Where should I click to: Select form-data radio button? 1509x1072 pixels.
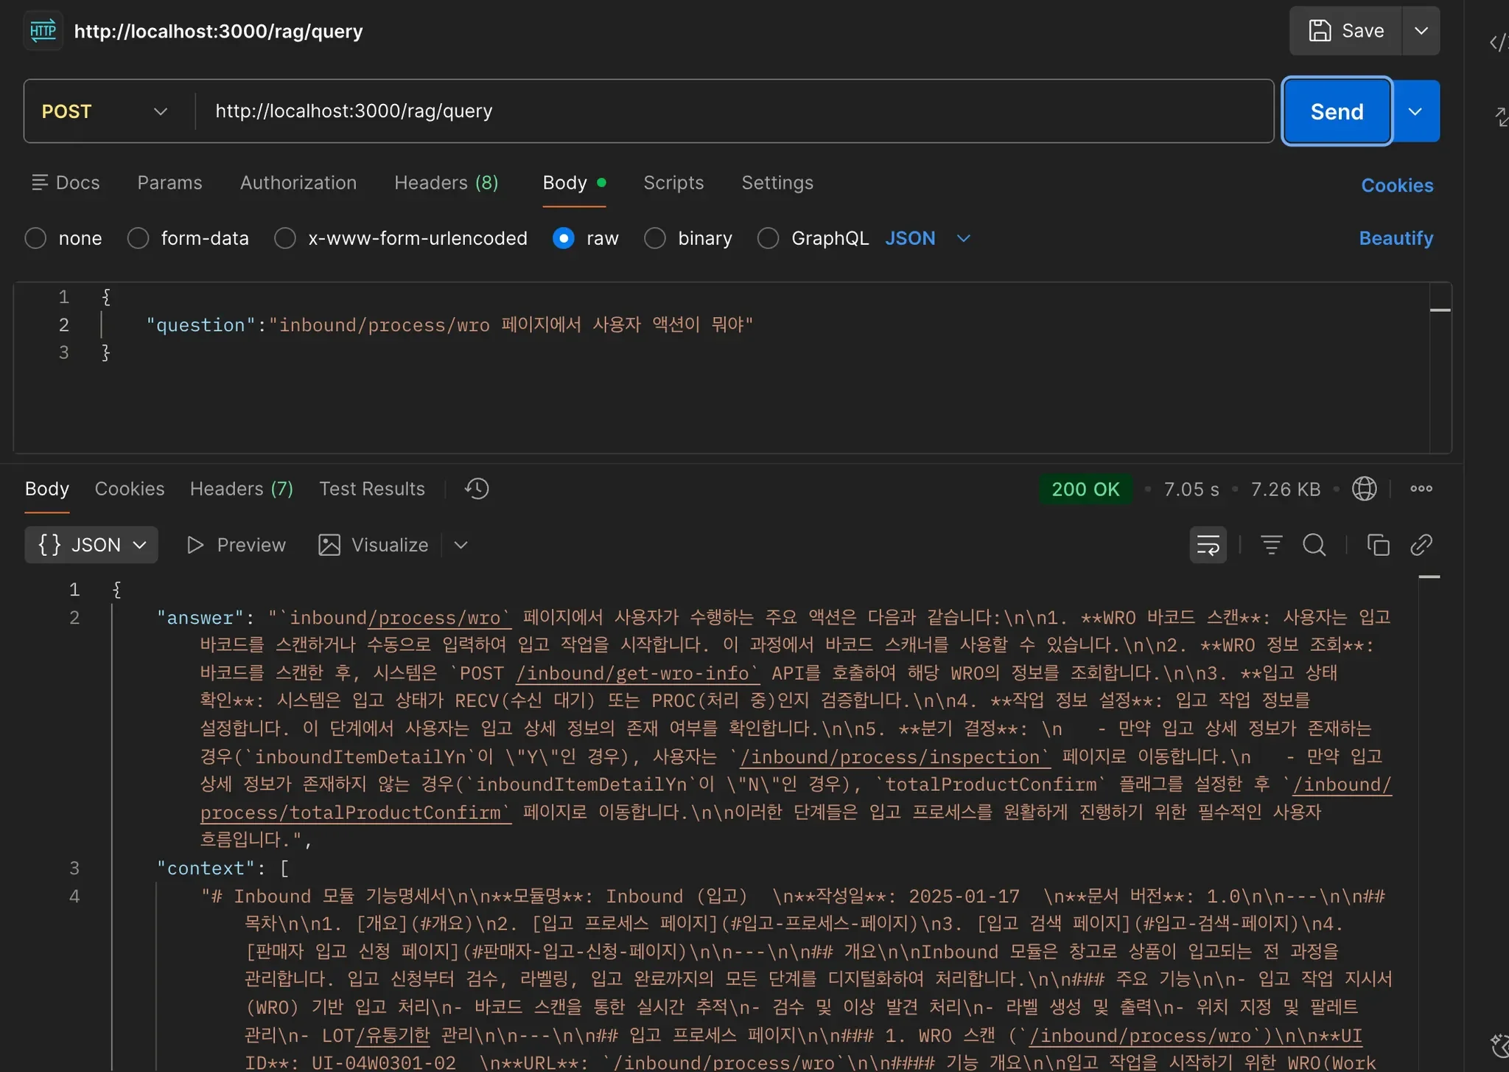click(138, 238)
